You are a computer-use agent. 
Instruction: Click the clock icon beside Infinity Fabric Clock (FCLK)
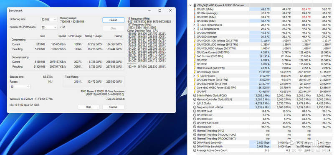coord(195,95)
